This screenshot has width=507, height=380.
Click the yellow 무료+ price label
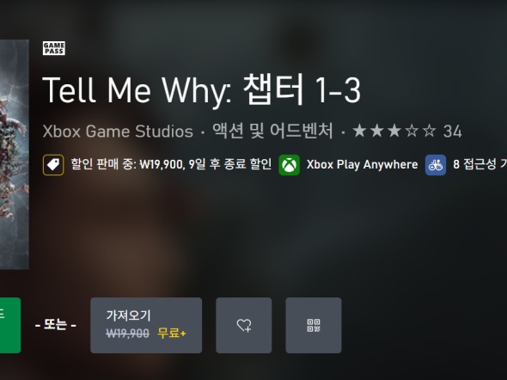coord(172,333)
